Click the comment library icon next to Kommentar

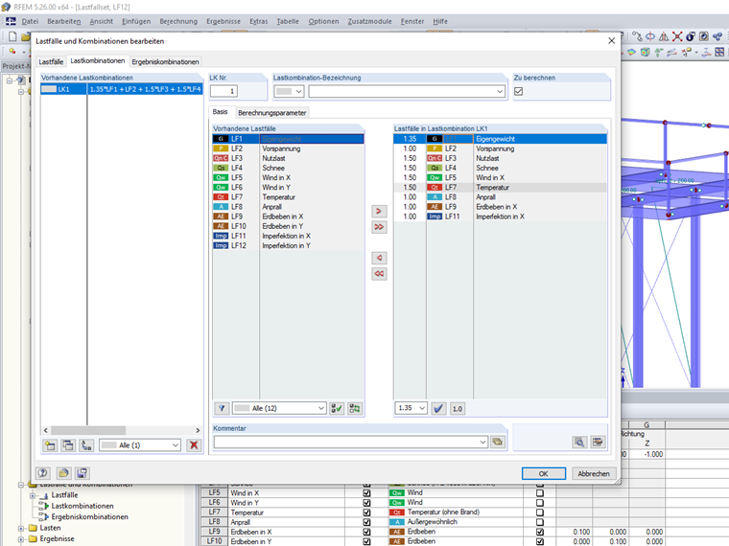[498, 442]
